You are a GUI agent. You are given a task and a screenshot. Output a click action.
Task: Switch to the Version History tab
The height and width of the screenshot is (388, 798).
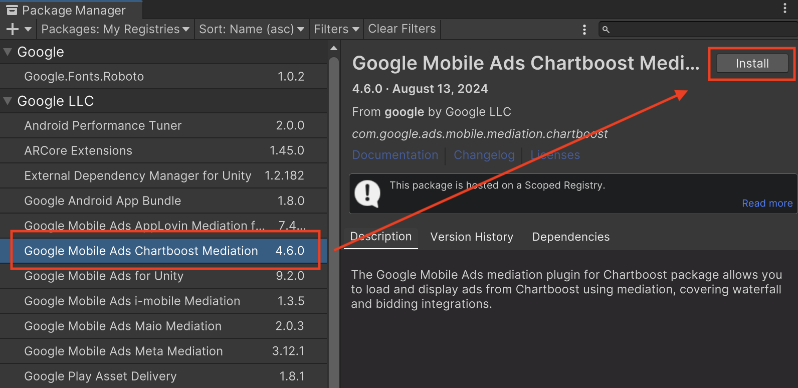[x=471, y=237]
